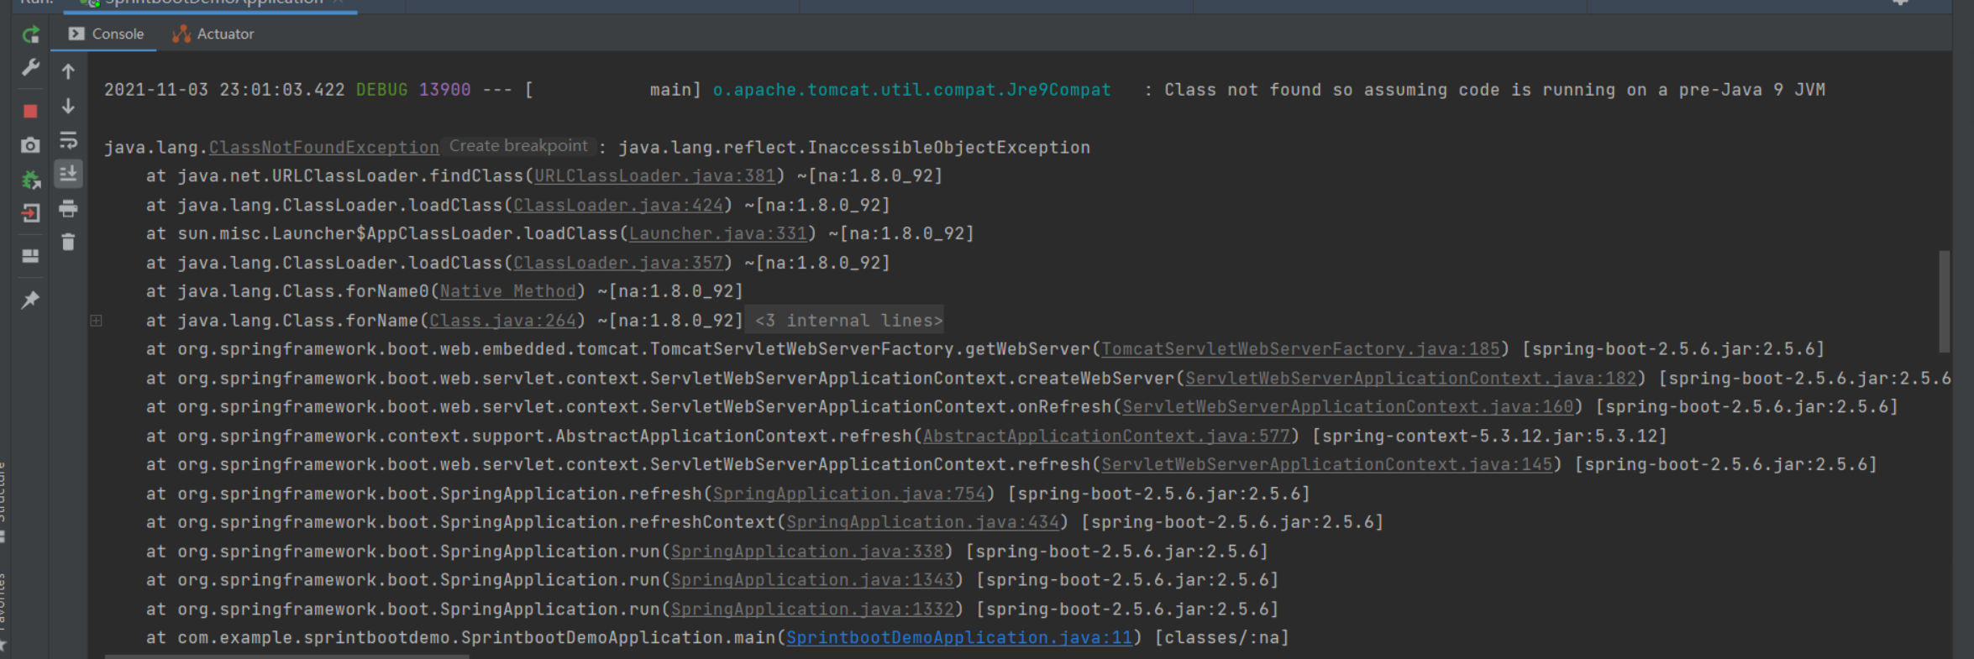This screenshot has height=659, width=1974.
Task: Open TomcatServletWebServerFactory.java:185 link
Action: click(x=1300, y=349)
